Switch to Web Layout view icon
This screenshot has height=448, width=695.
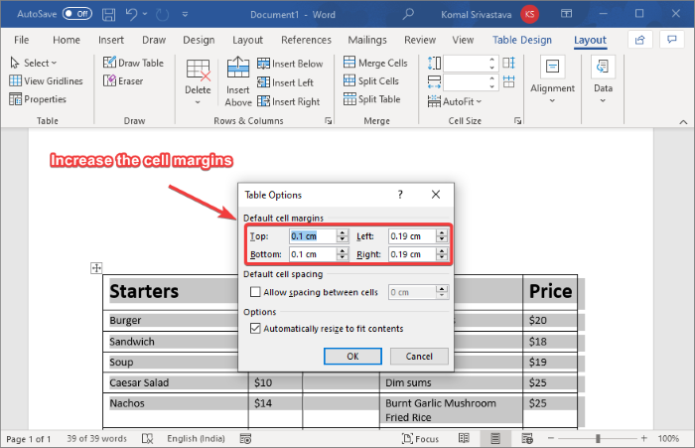(527, 439)
